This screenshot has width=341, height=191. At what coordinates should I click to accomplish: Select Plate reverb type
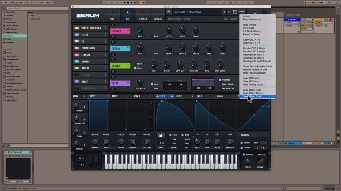point(135,64)
